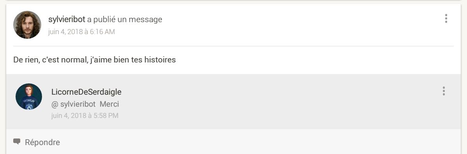Click the "a publié un message" label
Screen dimensions: 467x154
coord(125,19)
